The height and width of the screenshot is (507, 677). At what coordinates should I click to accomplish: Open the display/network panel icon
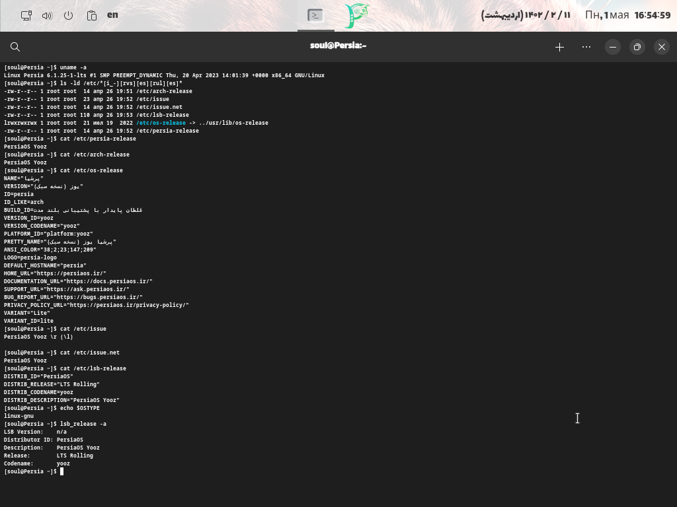[26, 16]
